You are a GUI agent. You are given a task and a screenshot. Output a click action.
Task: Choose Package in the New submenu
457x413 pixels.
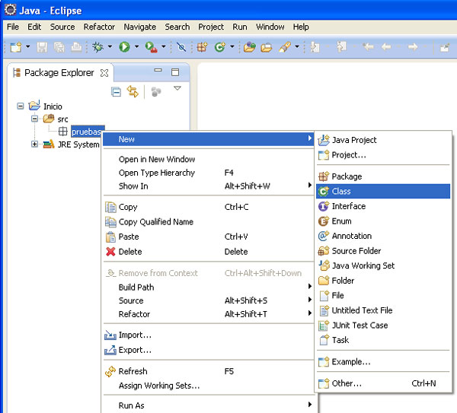[383, 176]
